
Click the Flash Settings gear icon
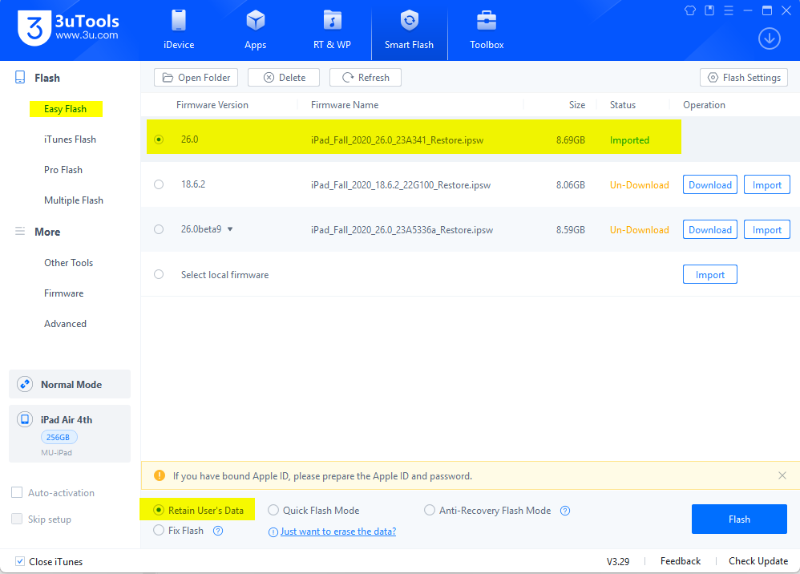pyautogui.click(x=713, y=78)
